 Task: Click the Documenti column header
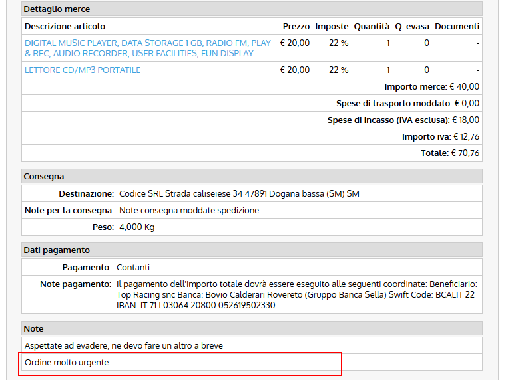click(457, 27)
